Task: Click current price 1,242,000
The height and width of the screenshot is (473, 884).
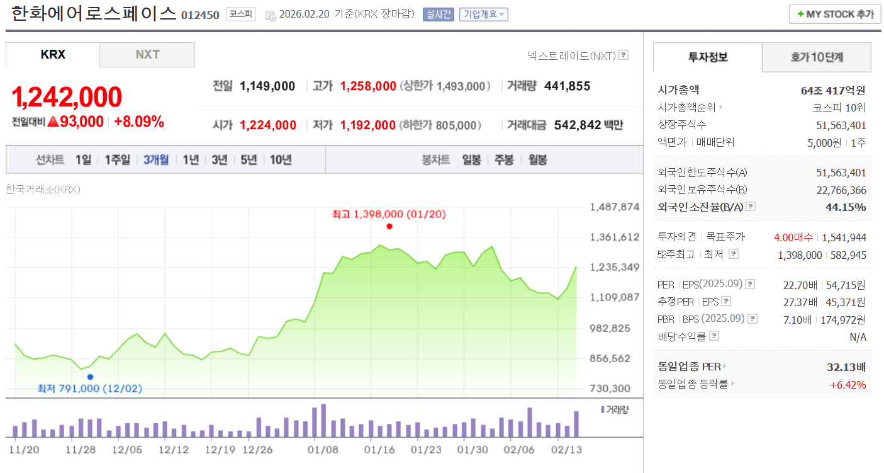Action: pos(67,97)
